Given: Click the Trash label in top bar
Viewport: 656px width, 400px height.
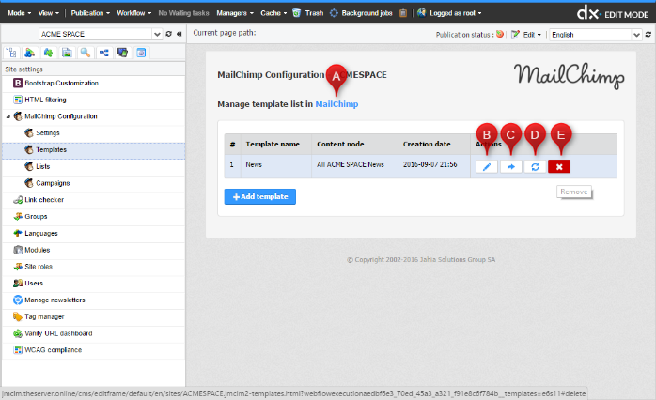Looking at the screenshot, I should coord(314,13).
